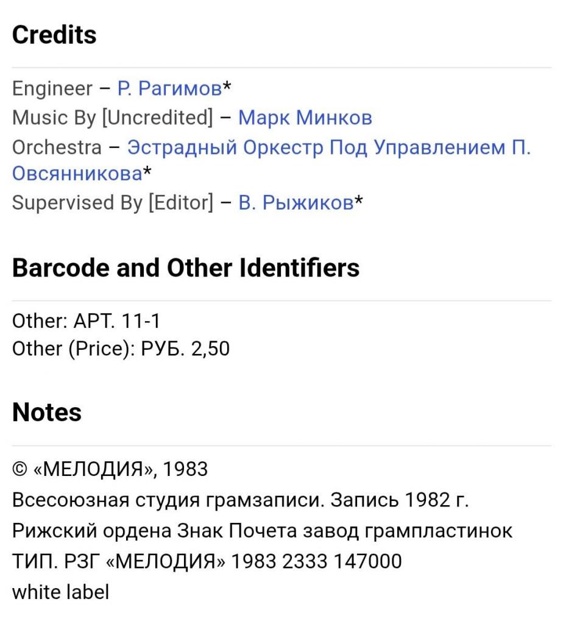Click the ТИП. РЗГ «МЕЛОДИЯ» print line
Viewport: 563px width, 624px height.
pyautogui.click(x=207, y=561)
